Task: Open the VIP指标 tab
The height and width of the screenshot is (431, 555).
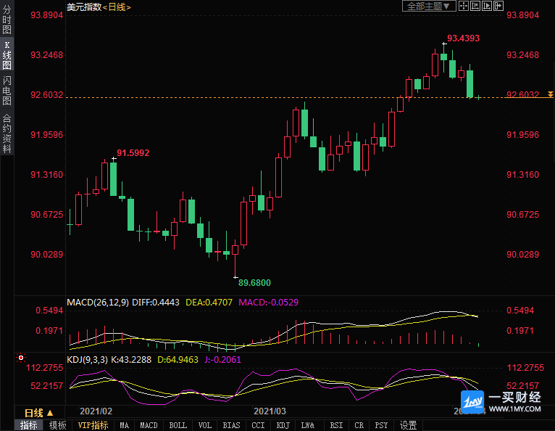Action: [x=93, y=425]
